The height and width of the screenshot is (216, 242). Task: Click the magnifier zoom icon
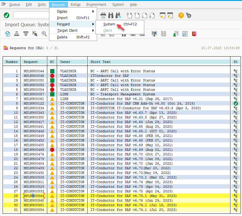point(44,33)
